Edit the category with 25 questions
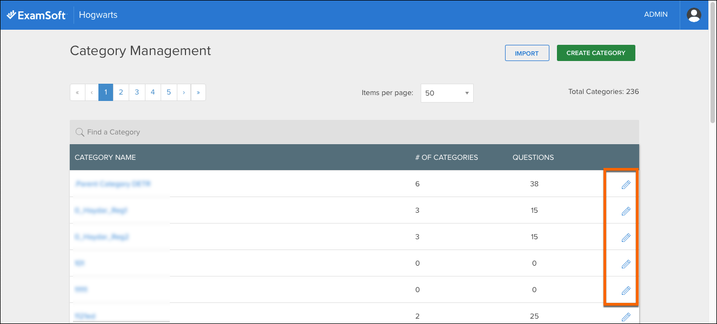Image resolution: width=717 pixels, height=324 pixels. (626, 317)
